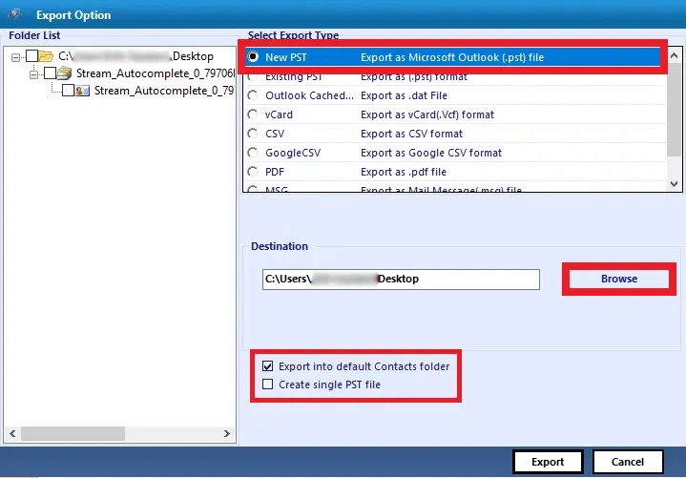Click the destination path input field
This screenshot has width=686, height=478.
coord(401,279)
